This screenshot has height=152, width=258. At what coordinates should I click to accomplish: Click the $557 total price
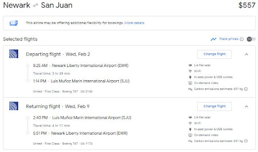click(x=247, y=5)
